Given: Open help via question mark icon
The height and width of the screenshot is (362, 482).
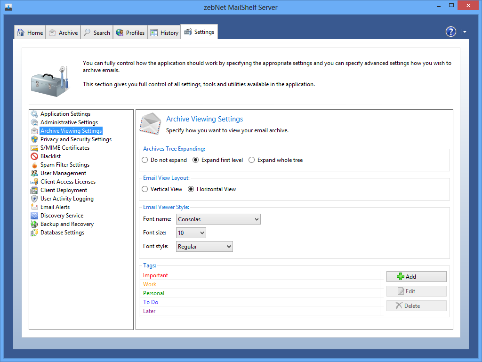Looking at the screenshot, I should click(x=451, y=32).
